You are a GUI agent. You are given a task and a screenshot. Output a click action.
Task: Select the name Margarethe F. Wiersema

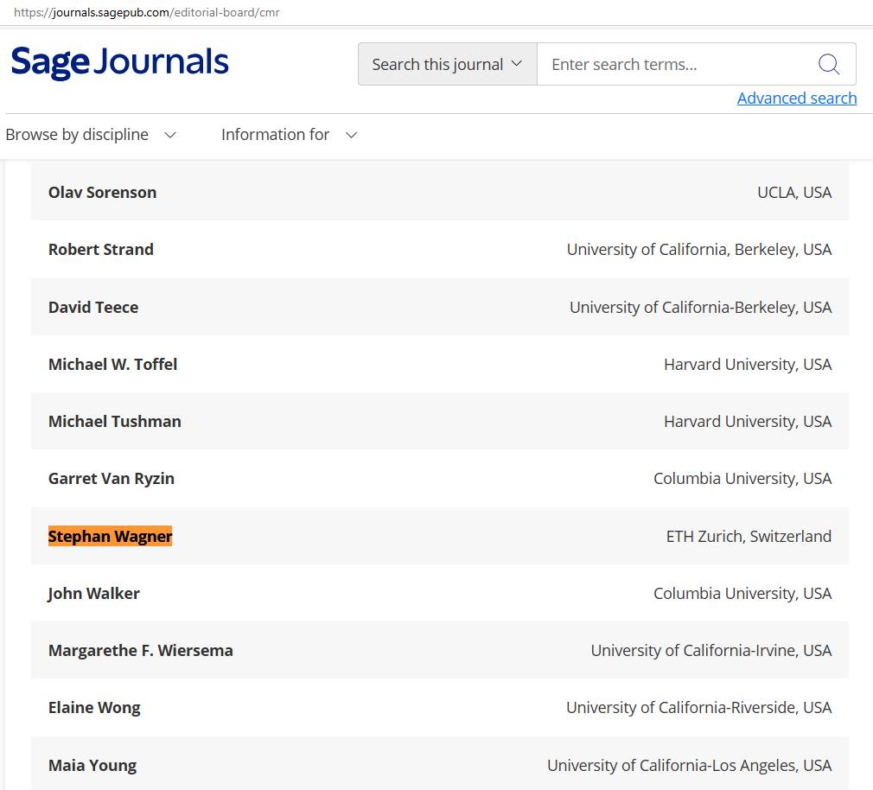pyautogui.click(x=141, y=650)
